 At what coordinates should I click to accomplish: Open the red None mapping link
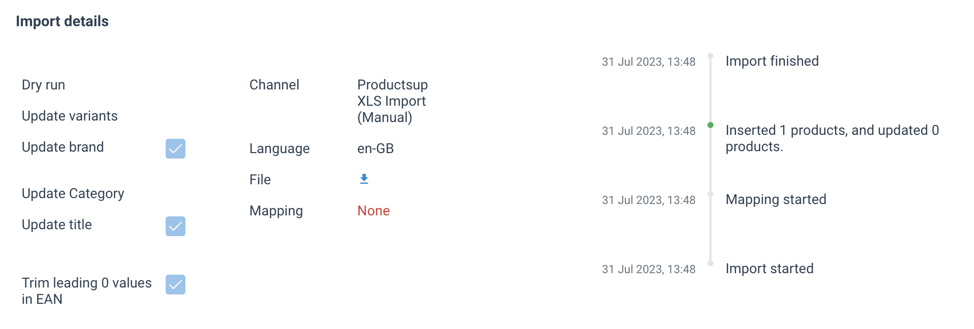pyautogui.click(x=373, y=211)
